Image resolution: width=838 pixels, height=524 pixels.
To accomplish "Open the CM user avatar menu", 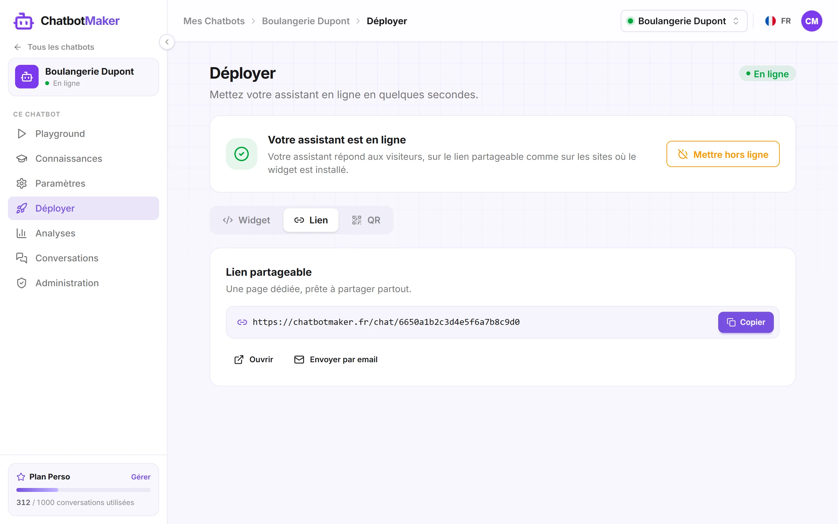I will [x=811, y=21].
